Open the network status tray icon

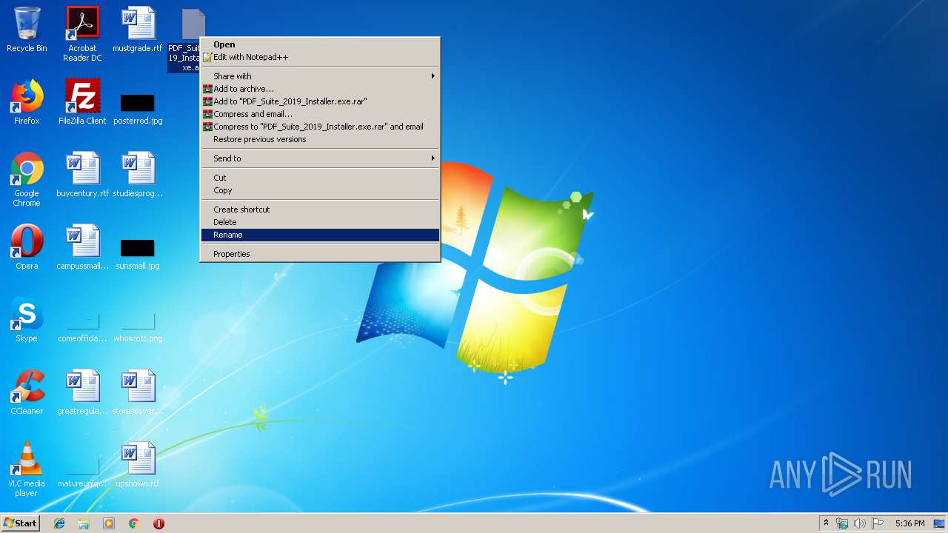tap(842, 523)
